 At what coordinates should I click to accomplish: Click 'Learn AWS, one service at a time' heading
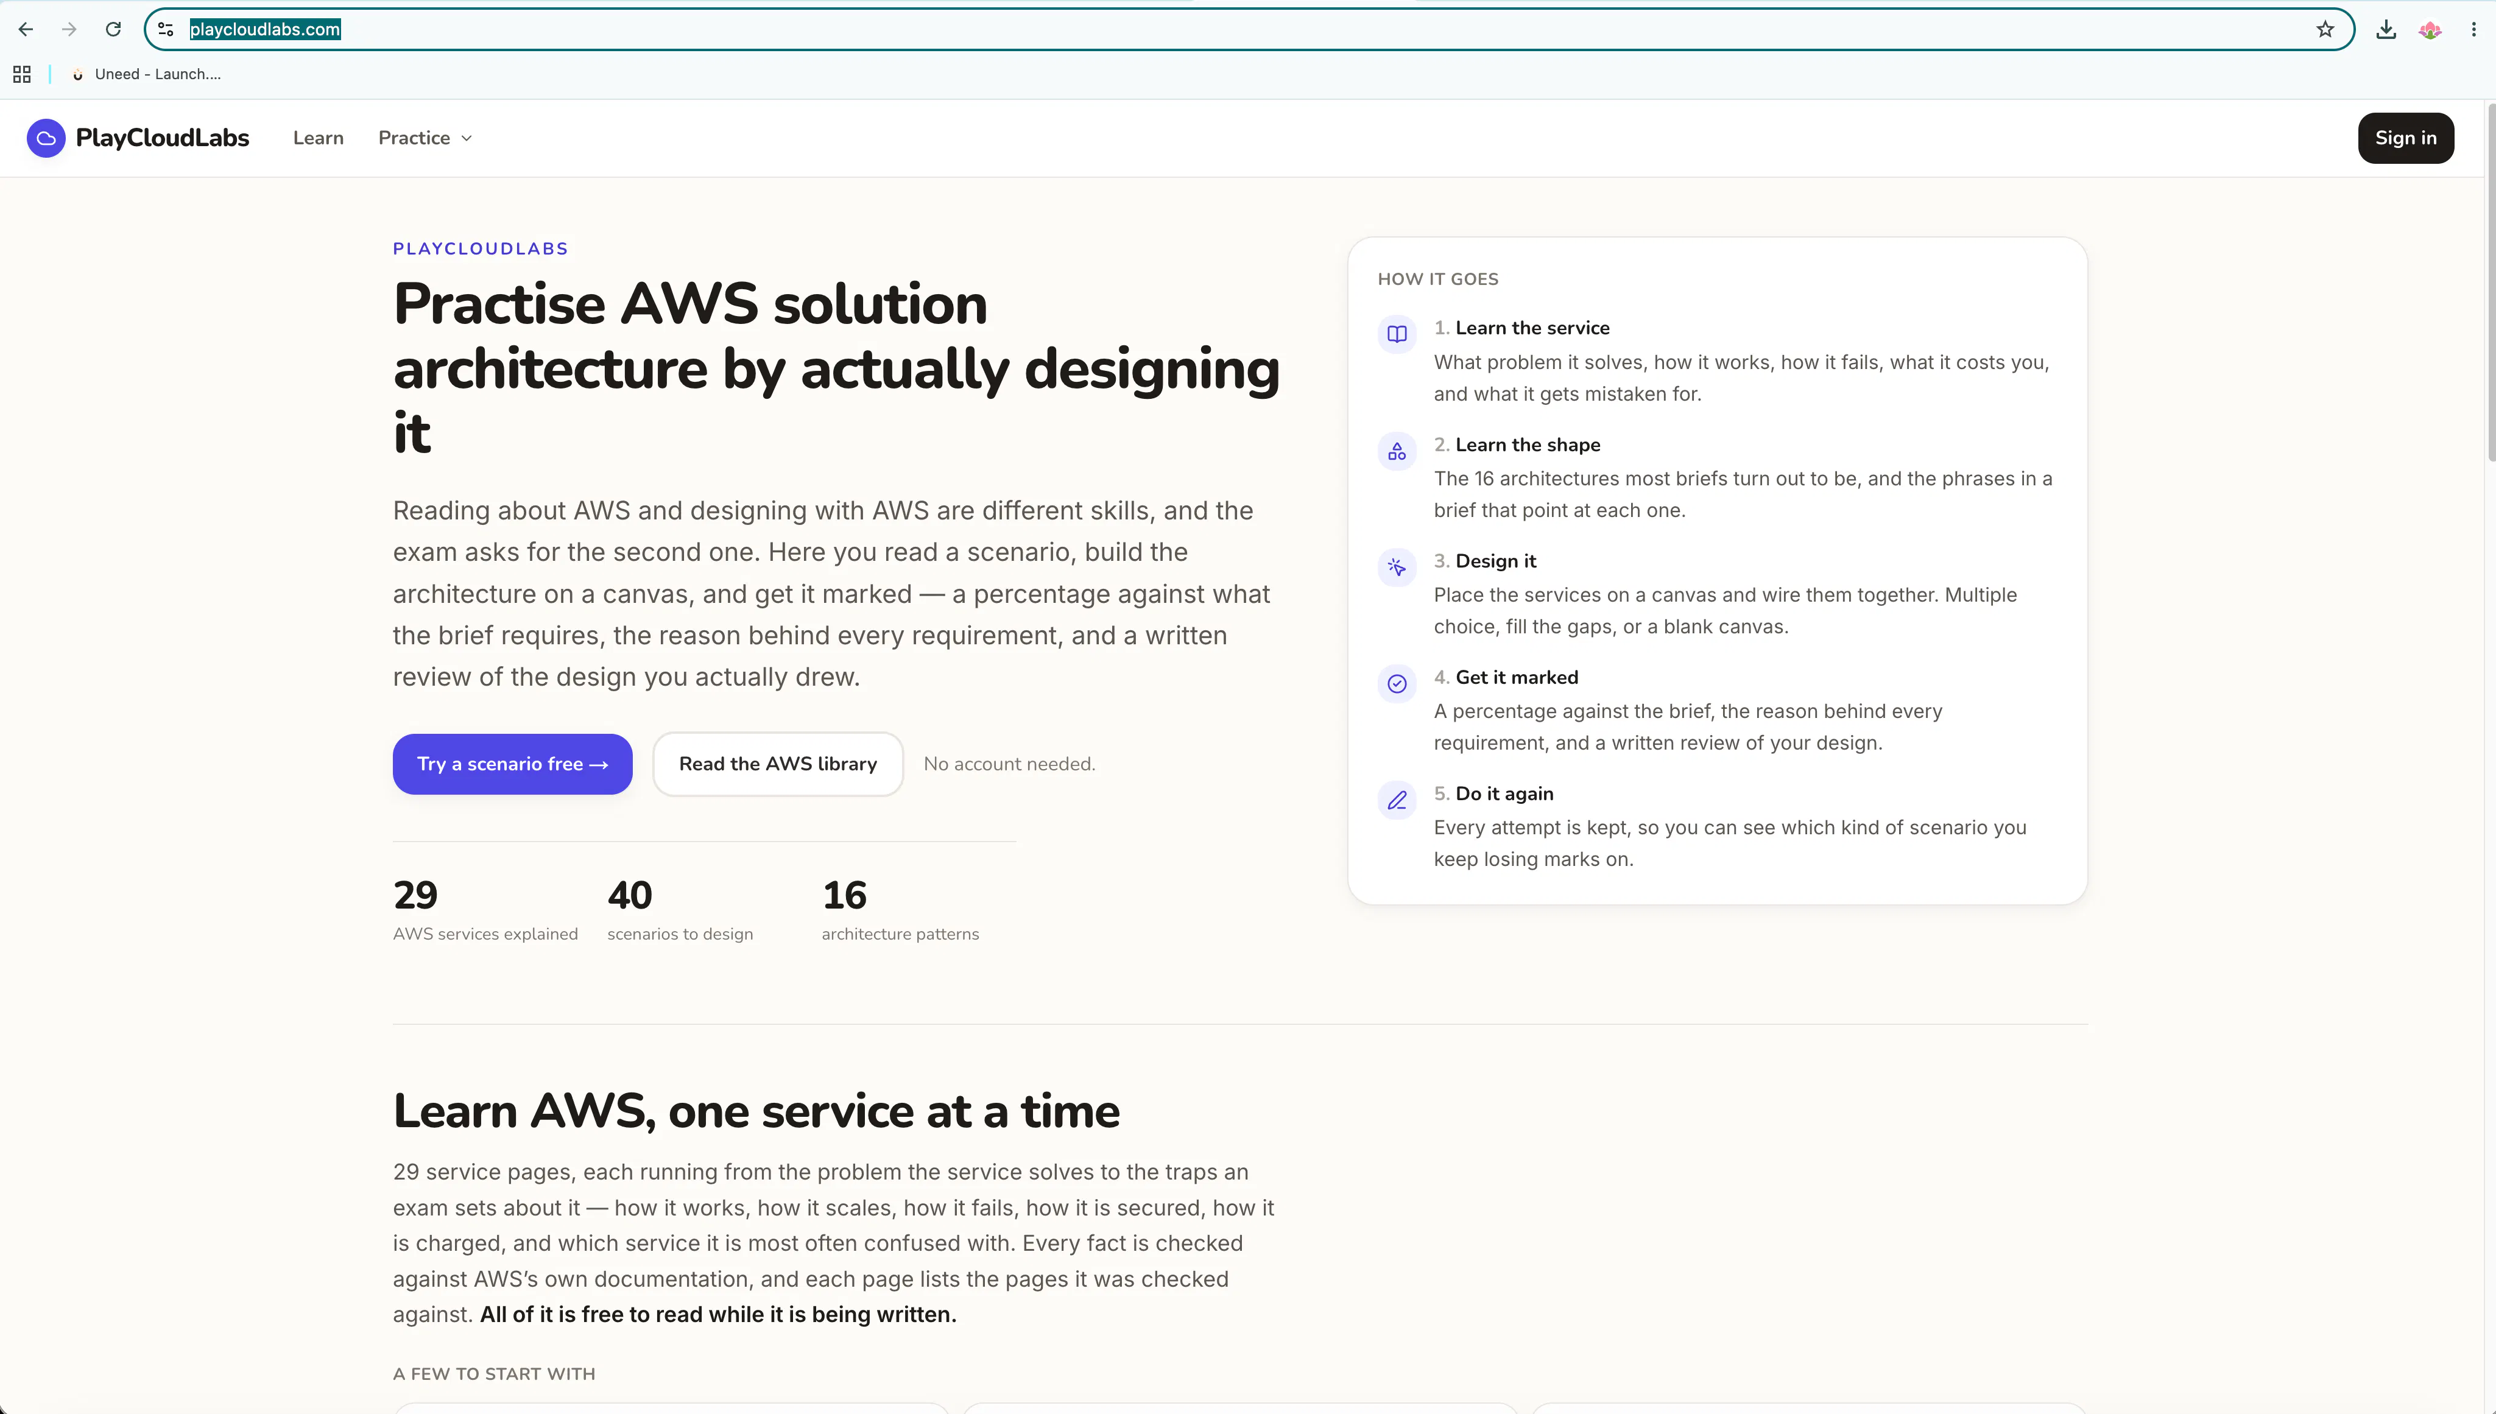pos(756,1111)
